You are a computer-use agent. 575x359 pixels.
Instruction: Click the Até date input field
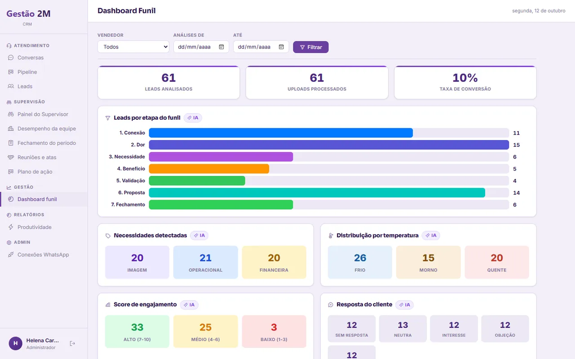pyautogui.click(x=261, y=47)
